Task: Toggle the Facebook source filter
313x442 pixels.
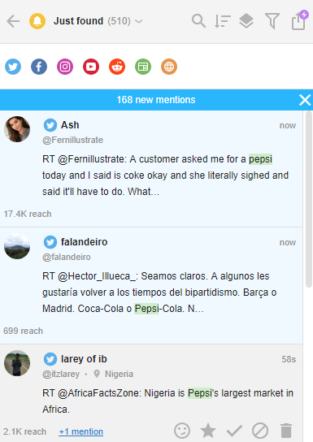Action: (39, 67)
